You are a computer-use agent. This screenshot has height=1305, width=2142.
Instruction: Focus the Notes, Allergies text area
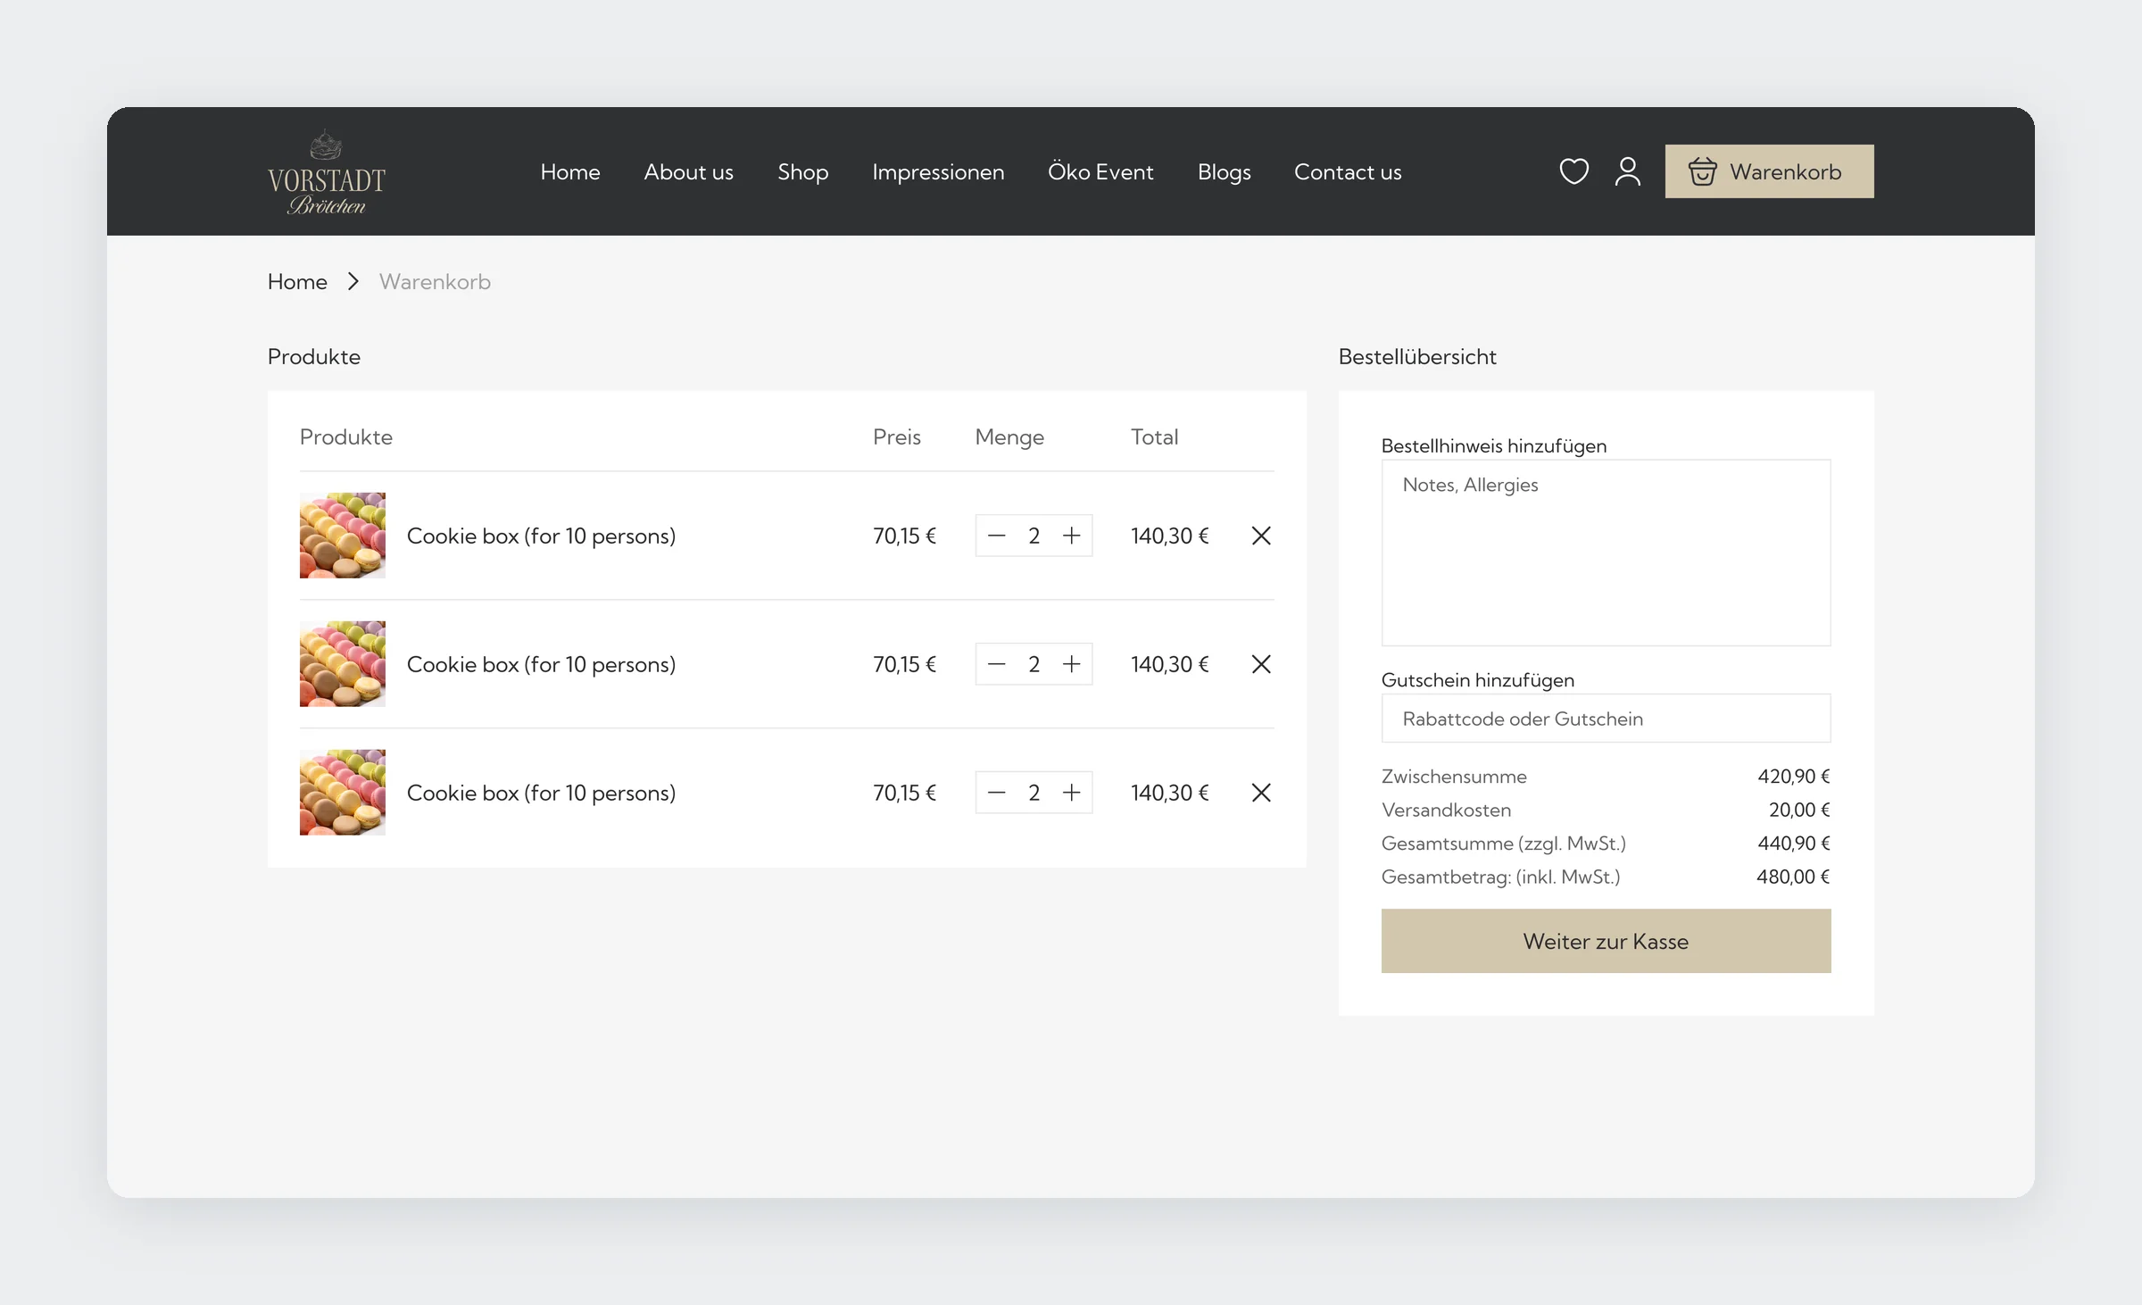coord(1606,553)
